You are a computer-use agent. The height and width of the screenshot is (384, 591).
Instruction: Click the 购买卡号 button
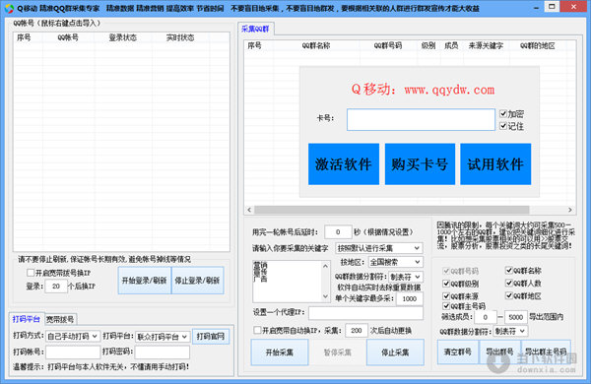(x=420, y=163)
